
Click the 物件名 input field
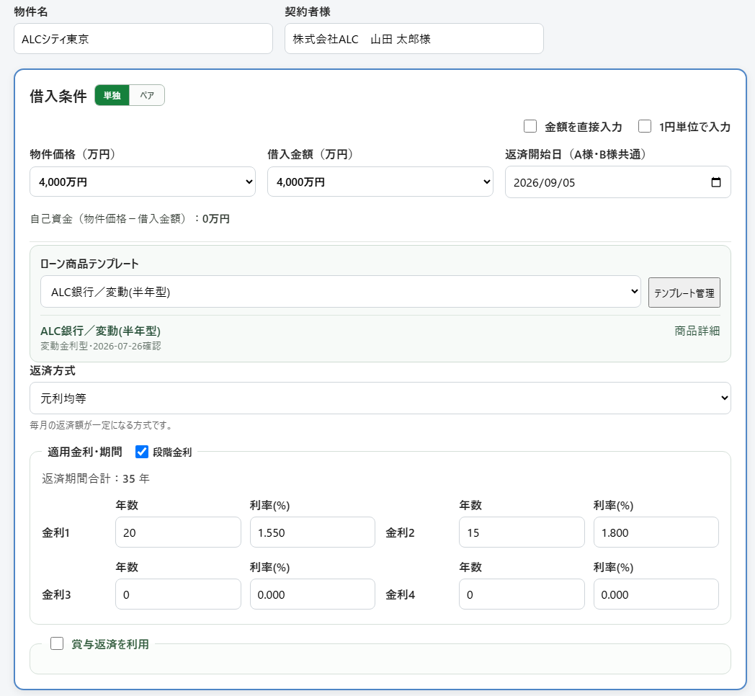click(x=143, y=38)
